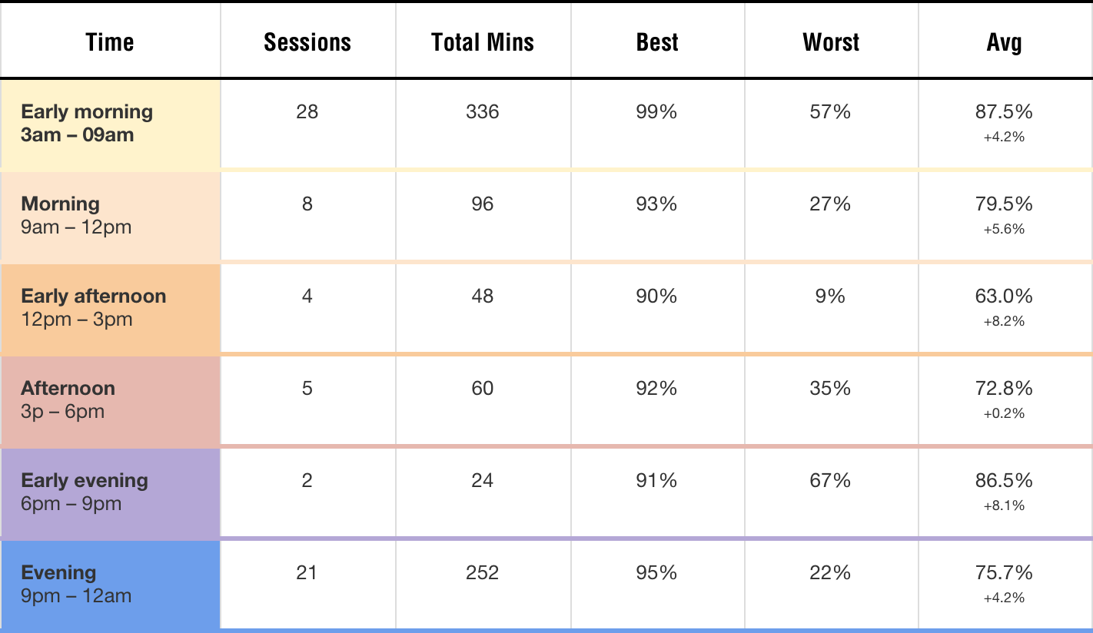Select the 99% best score cell

[657, 112]
